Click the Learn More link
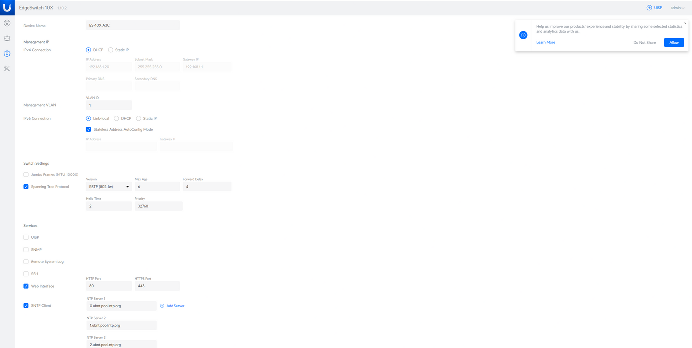 (546, 43)
